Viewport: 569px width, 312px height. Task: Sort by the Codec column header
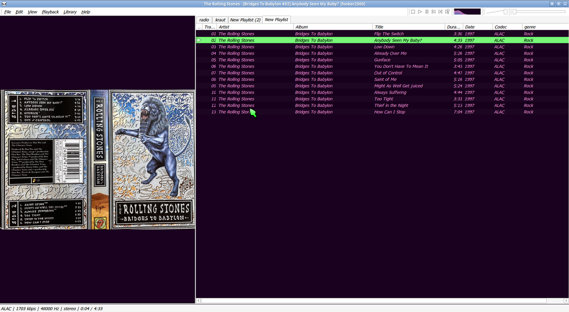pyautogui.click(x=507, y=27)
